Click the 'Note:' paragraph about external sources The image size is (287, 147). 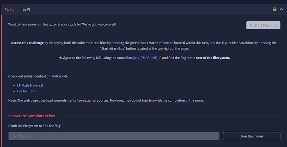pos(106,100)
